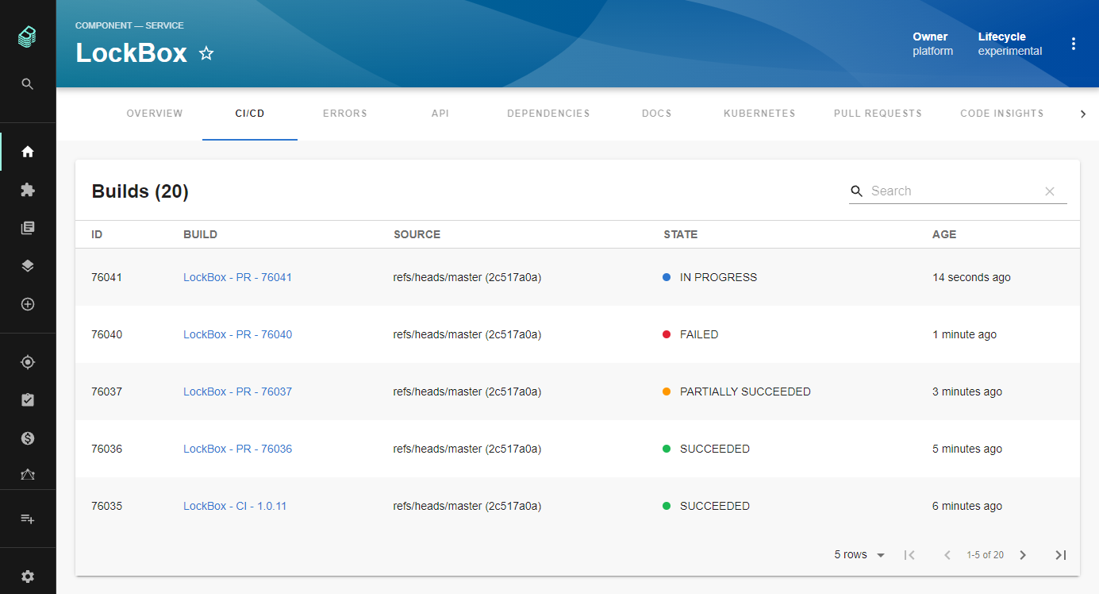Screen dimensions: 1099x594
Task: Open the Docs library sidebar icon
Action: [28, 228]
